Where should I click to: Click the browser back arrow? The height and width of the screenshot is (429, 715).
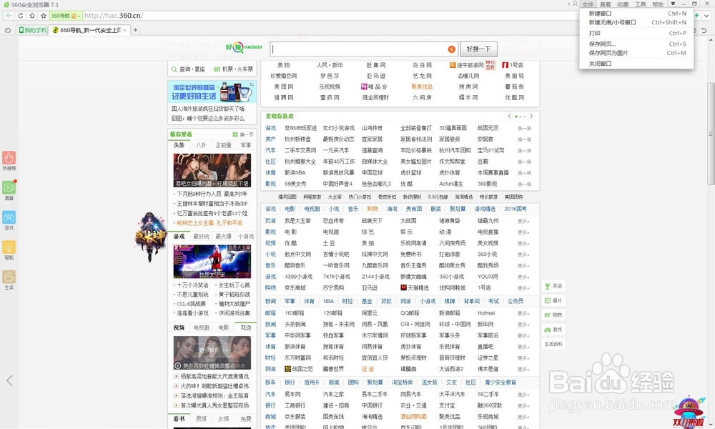(9, 16)
